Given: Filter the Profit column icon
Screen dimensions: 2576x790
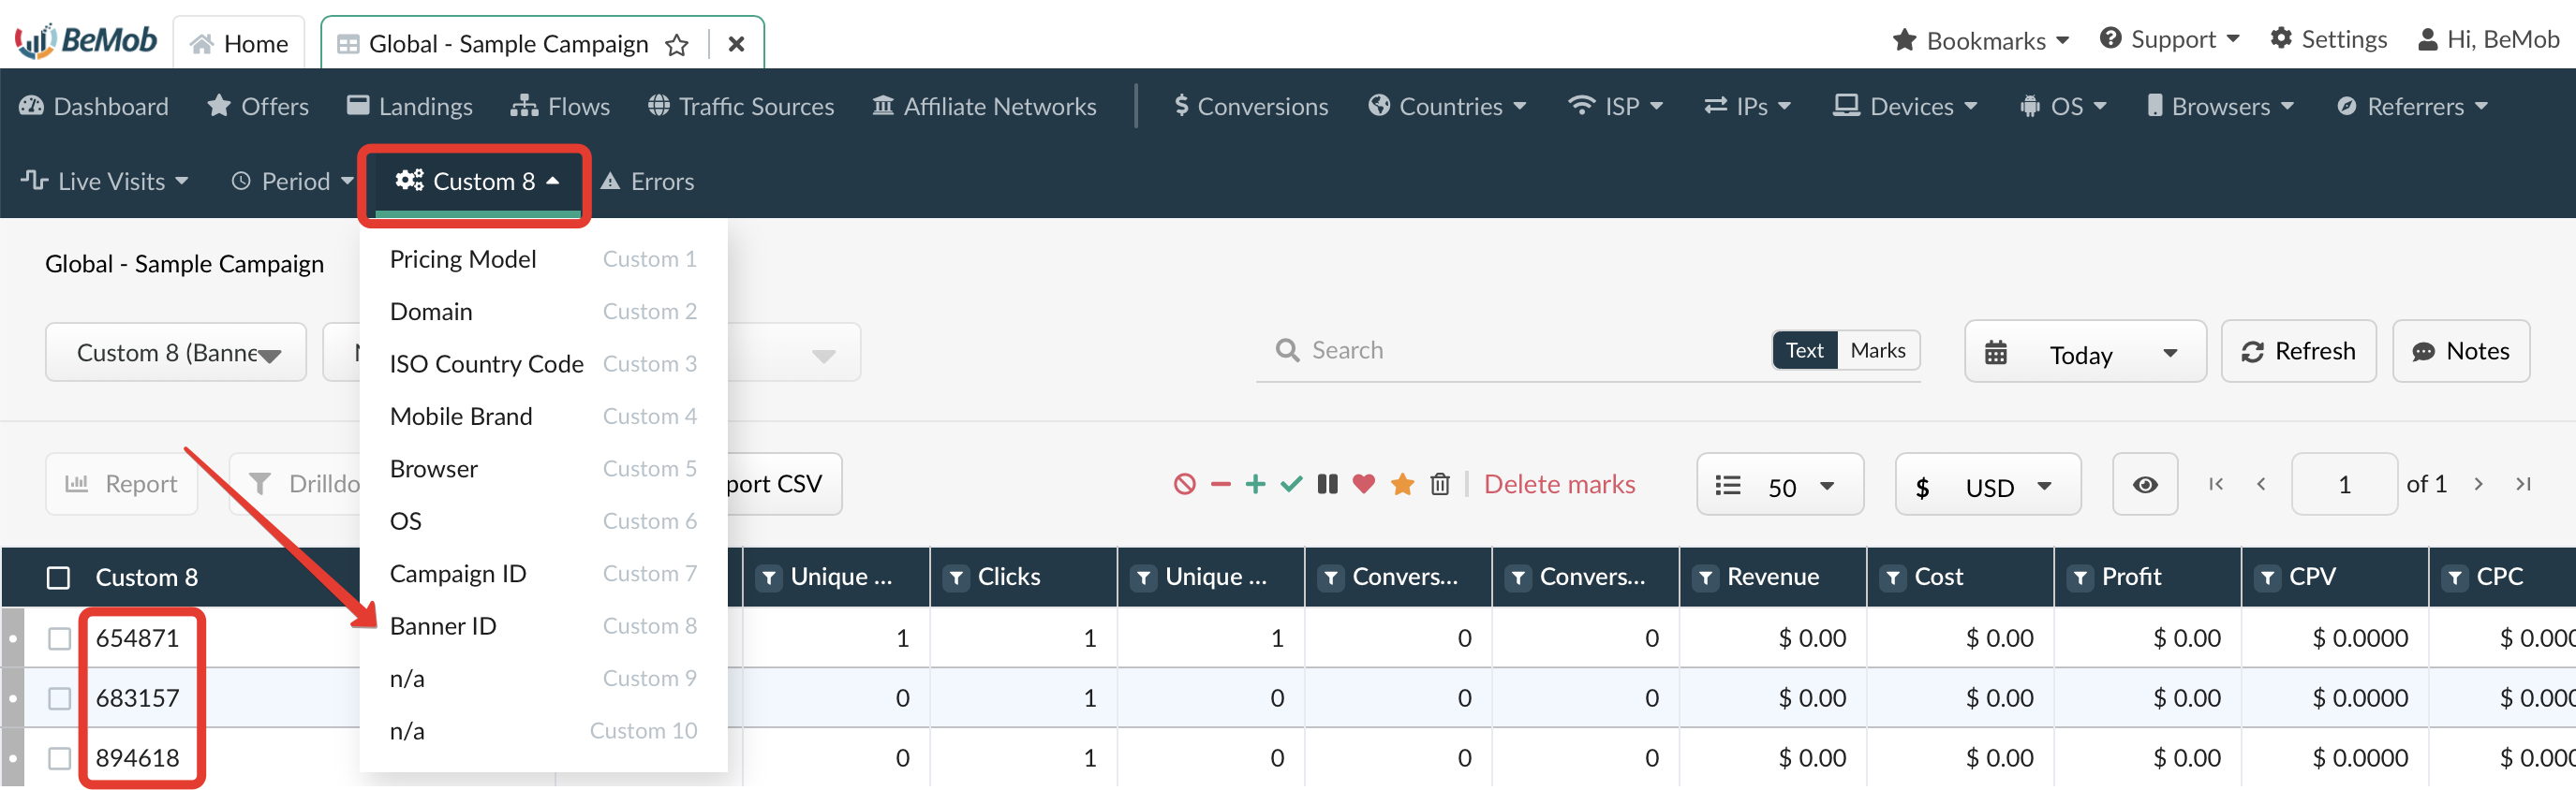Looking at the screenshot, I should point(2080,578).
